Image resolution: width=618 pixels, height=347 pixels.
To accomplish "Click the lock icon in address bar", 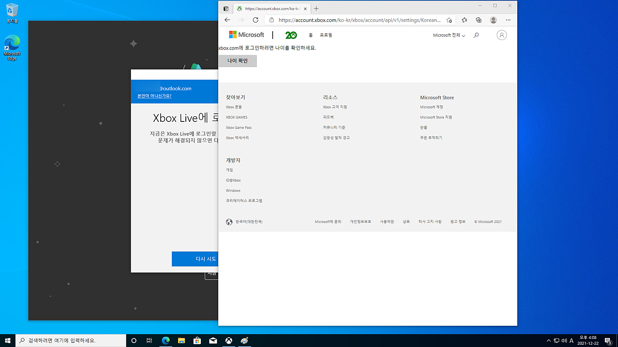I will click(x=272, y=20).
